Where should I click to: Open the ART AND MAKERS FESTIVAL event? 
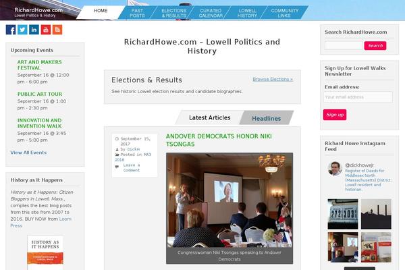pyautogui.click(x=39, y=65)
